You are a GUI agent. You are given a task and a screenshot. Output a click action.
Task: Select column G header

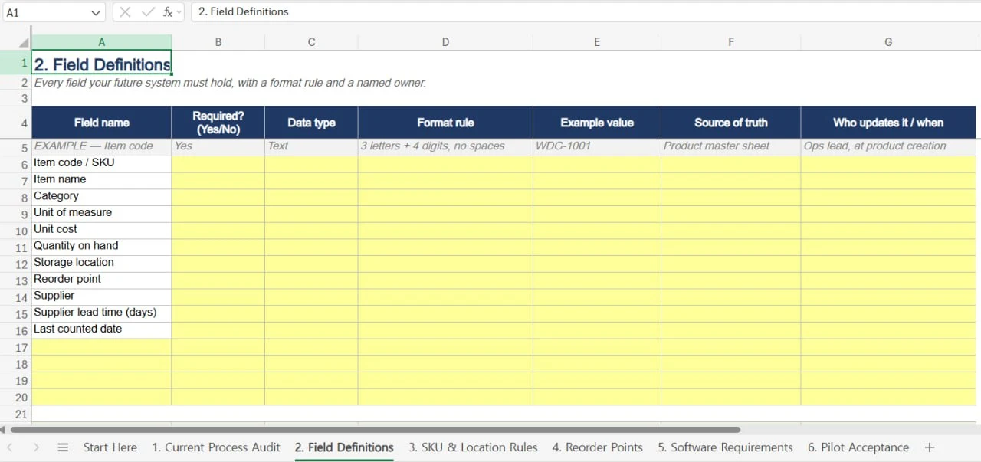[888, 42]
